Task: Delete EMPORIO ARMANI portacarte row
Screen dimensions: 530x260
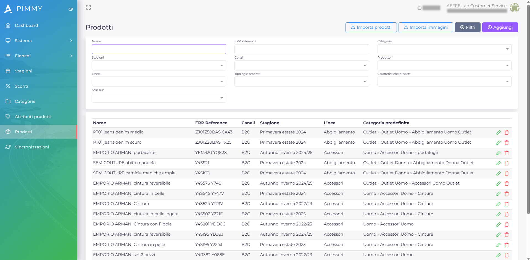Action: pos(507,153)
